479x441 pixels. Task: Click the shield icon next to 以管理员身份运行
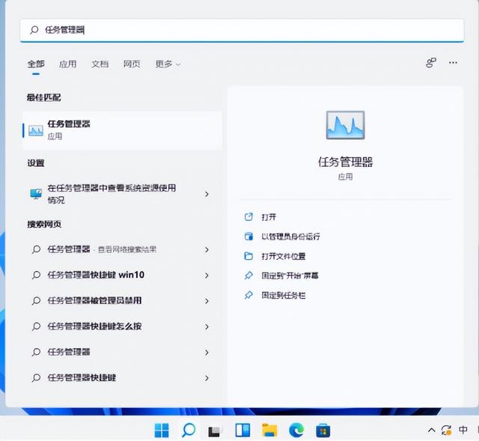click(x=248, y=237)
